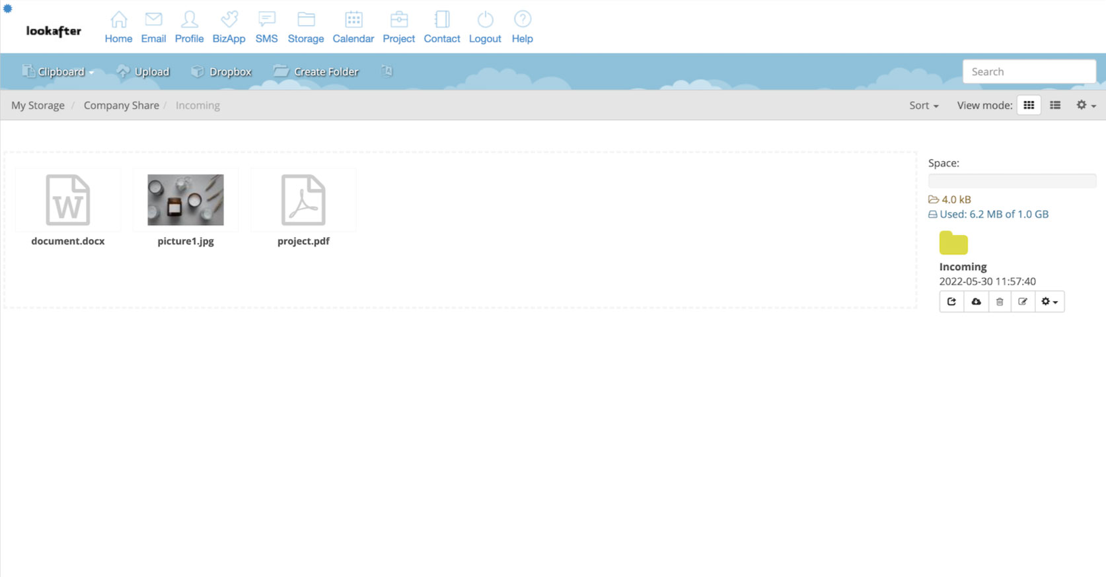Expand the Clipboard dropdown

58,71
